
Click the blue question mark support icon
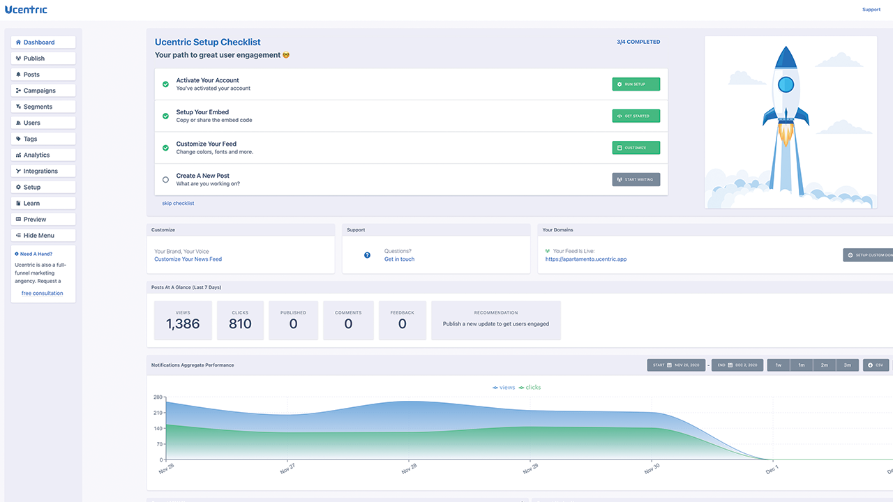(368, 255)
